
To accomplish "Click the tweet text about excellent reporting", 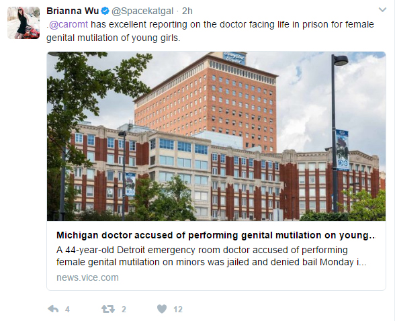I will [210, 31].
